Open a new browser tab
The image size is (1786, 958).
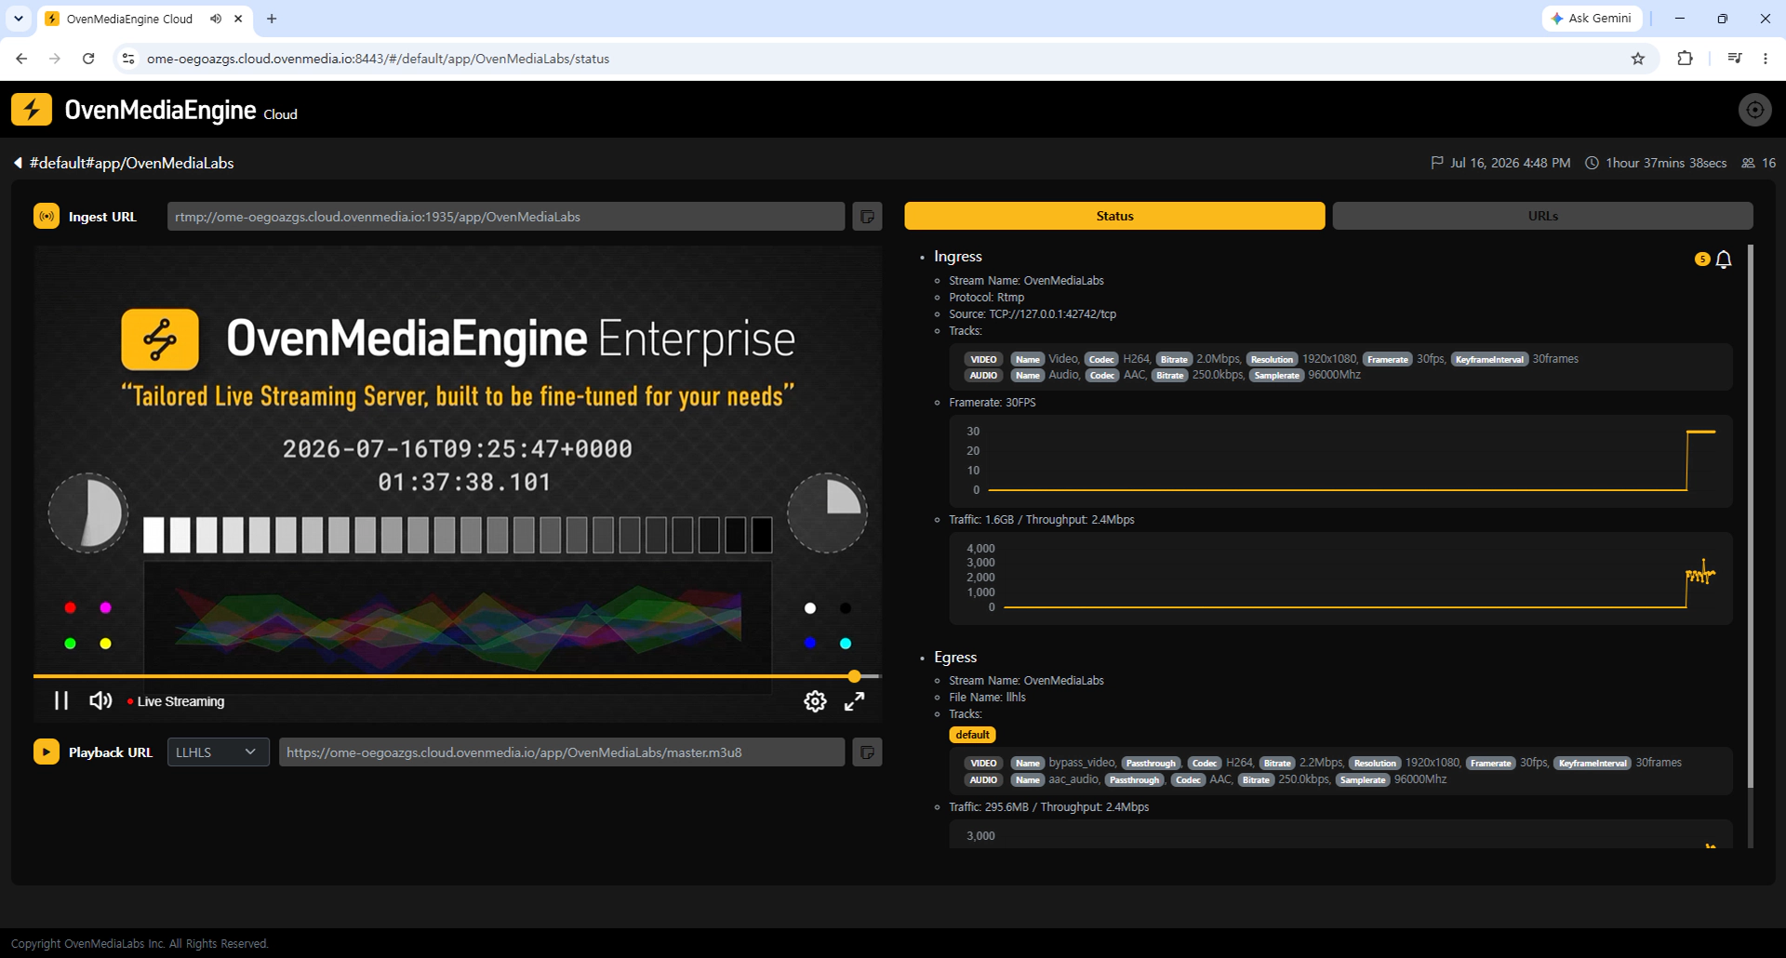(x=272, y=19)
